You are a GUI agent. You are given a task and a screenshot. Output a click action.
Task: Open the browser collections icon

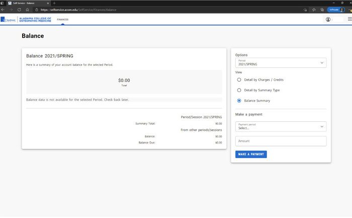pyautogui.click(x=322, y=10)
